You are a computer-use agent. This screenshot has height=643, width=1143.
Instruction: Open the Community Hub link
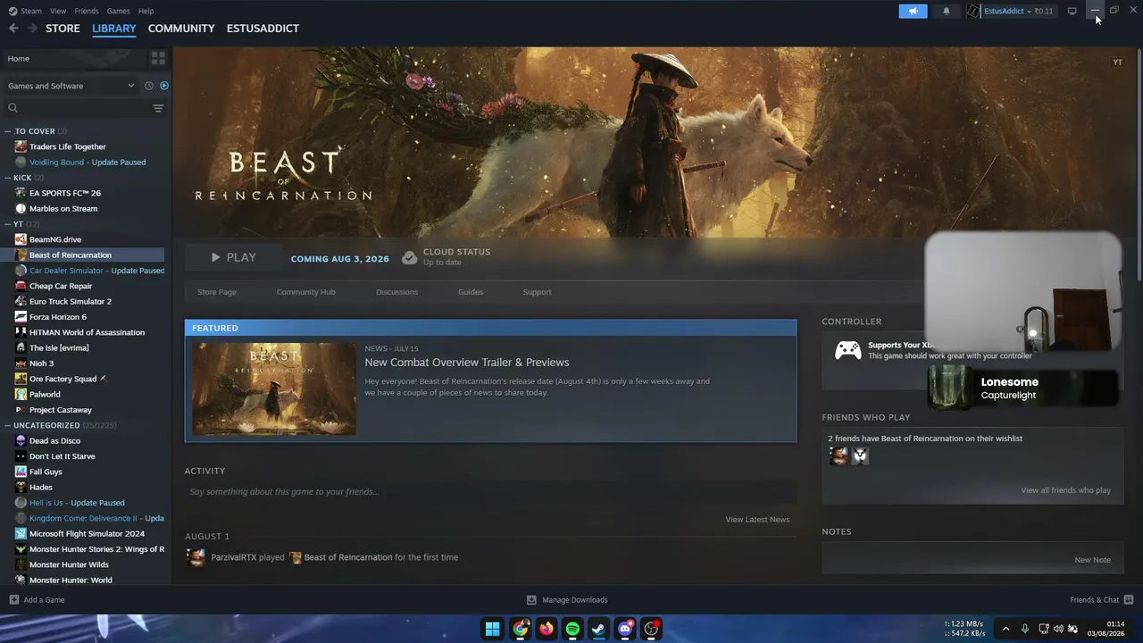click(x=306, y=292)
